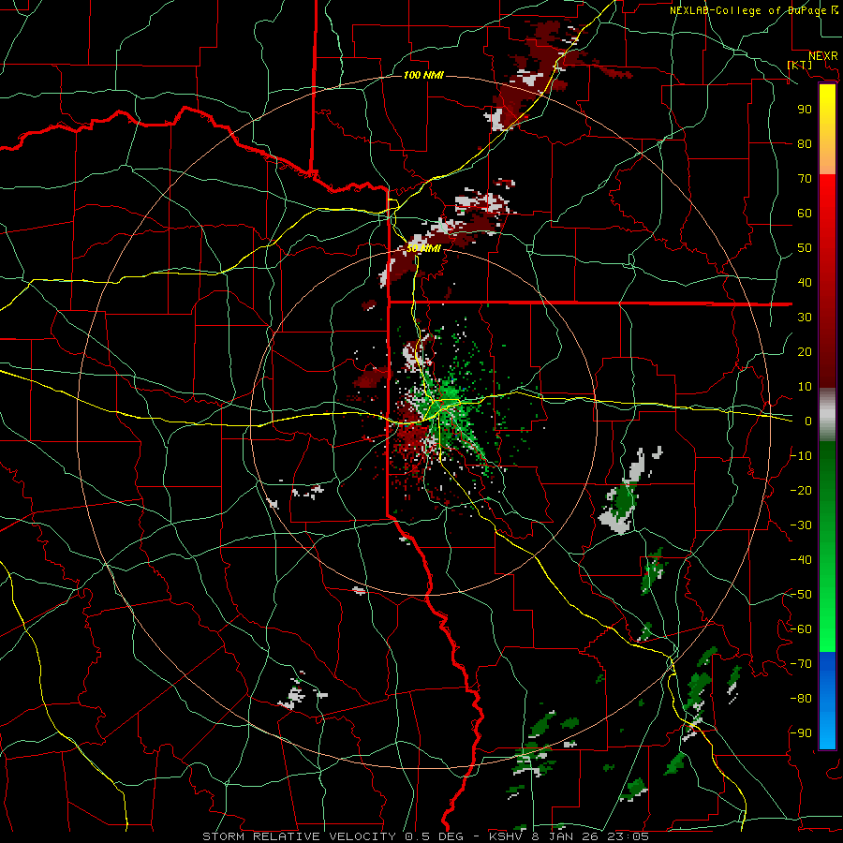
Task: Click the 80 scale value on legend
Action: tap(805, 143)
